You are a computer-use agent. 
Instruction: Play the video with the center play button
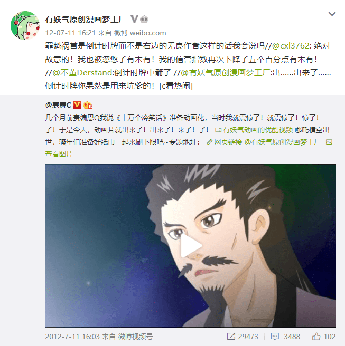[191, 245]
